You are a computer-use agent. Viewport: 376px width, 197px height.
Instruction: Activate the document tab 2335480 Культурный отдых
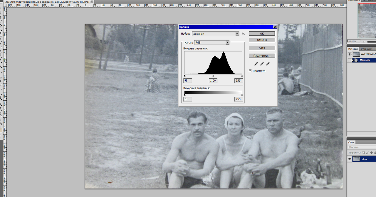tap(47, 2)
